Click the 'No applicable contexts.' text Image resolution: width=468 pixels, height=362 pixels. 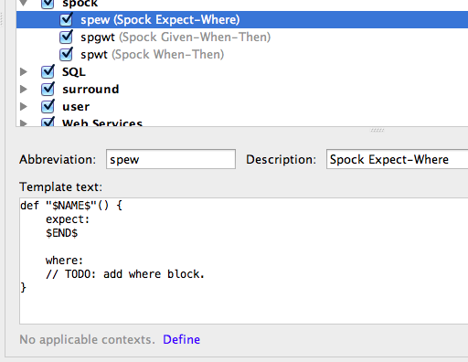pyautogui.click(x=88, y=339)
